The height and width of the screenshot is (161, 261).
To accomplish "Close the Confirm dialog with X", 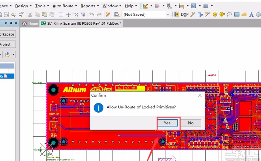I will pyautogui.click(x=200, y=95).
